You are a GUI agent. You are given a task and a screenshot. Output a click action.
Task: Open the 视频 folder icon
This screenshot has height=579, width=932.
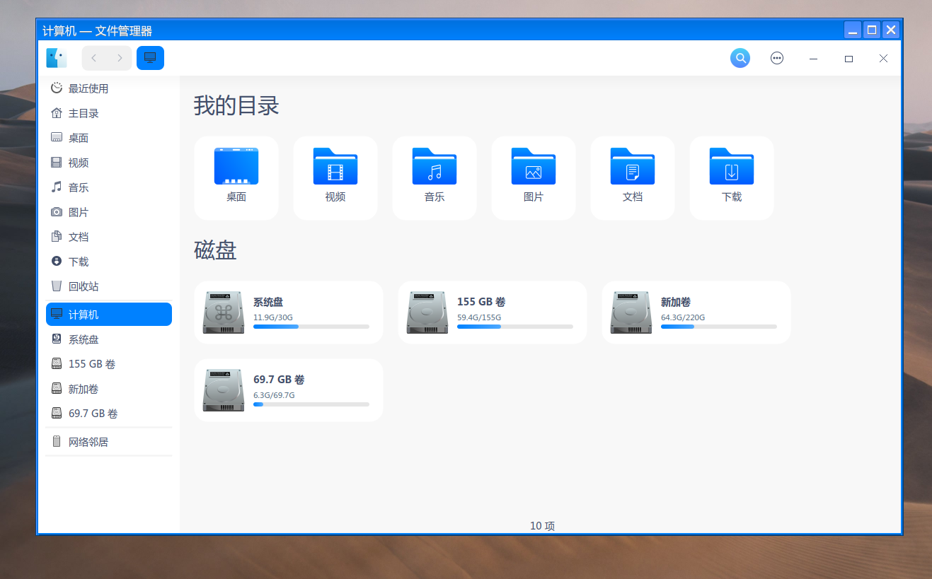pos(335,167)
